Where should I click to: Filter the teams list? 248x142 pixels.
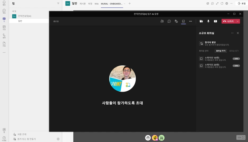tap(58, 3)
